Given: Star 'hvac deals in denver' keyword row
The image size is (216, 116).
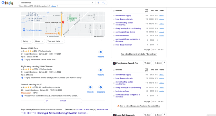Looking at the screenshot, I should point(114,45).
